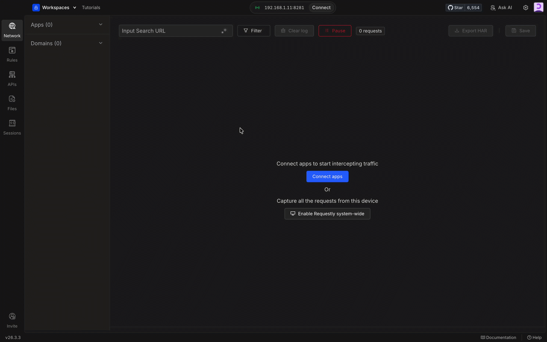Open settings via the gear icon

[x=526, y=8]
